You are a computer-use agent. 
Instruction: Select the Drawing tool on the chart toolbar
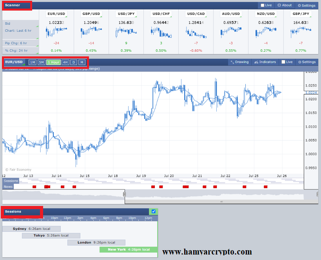[x=239, y=62]
